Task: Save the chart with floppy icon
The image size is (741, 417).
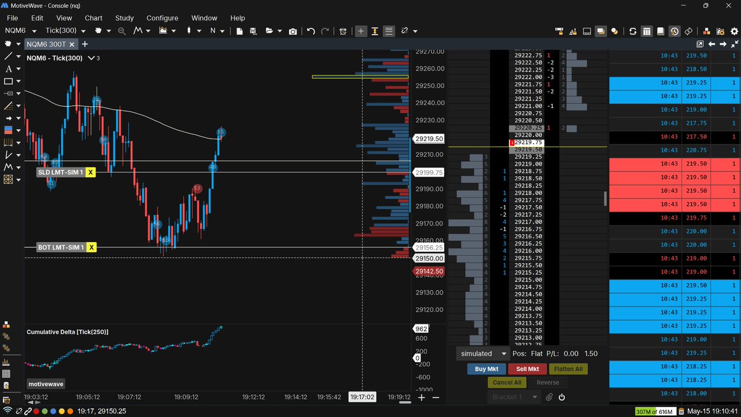Action: tap(253, 31)
